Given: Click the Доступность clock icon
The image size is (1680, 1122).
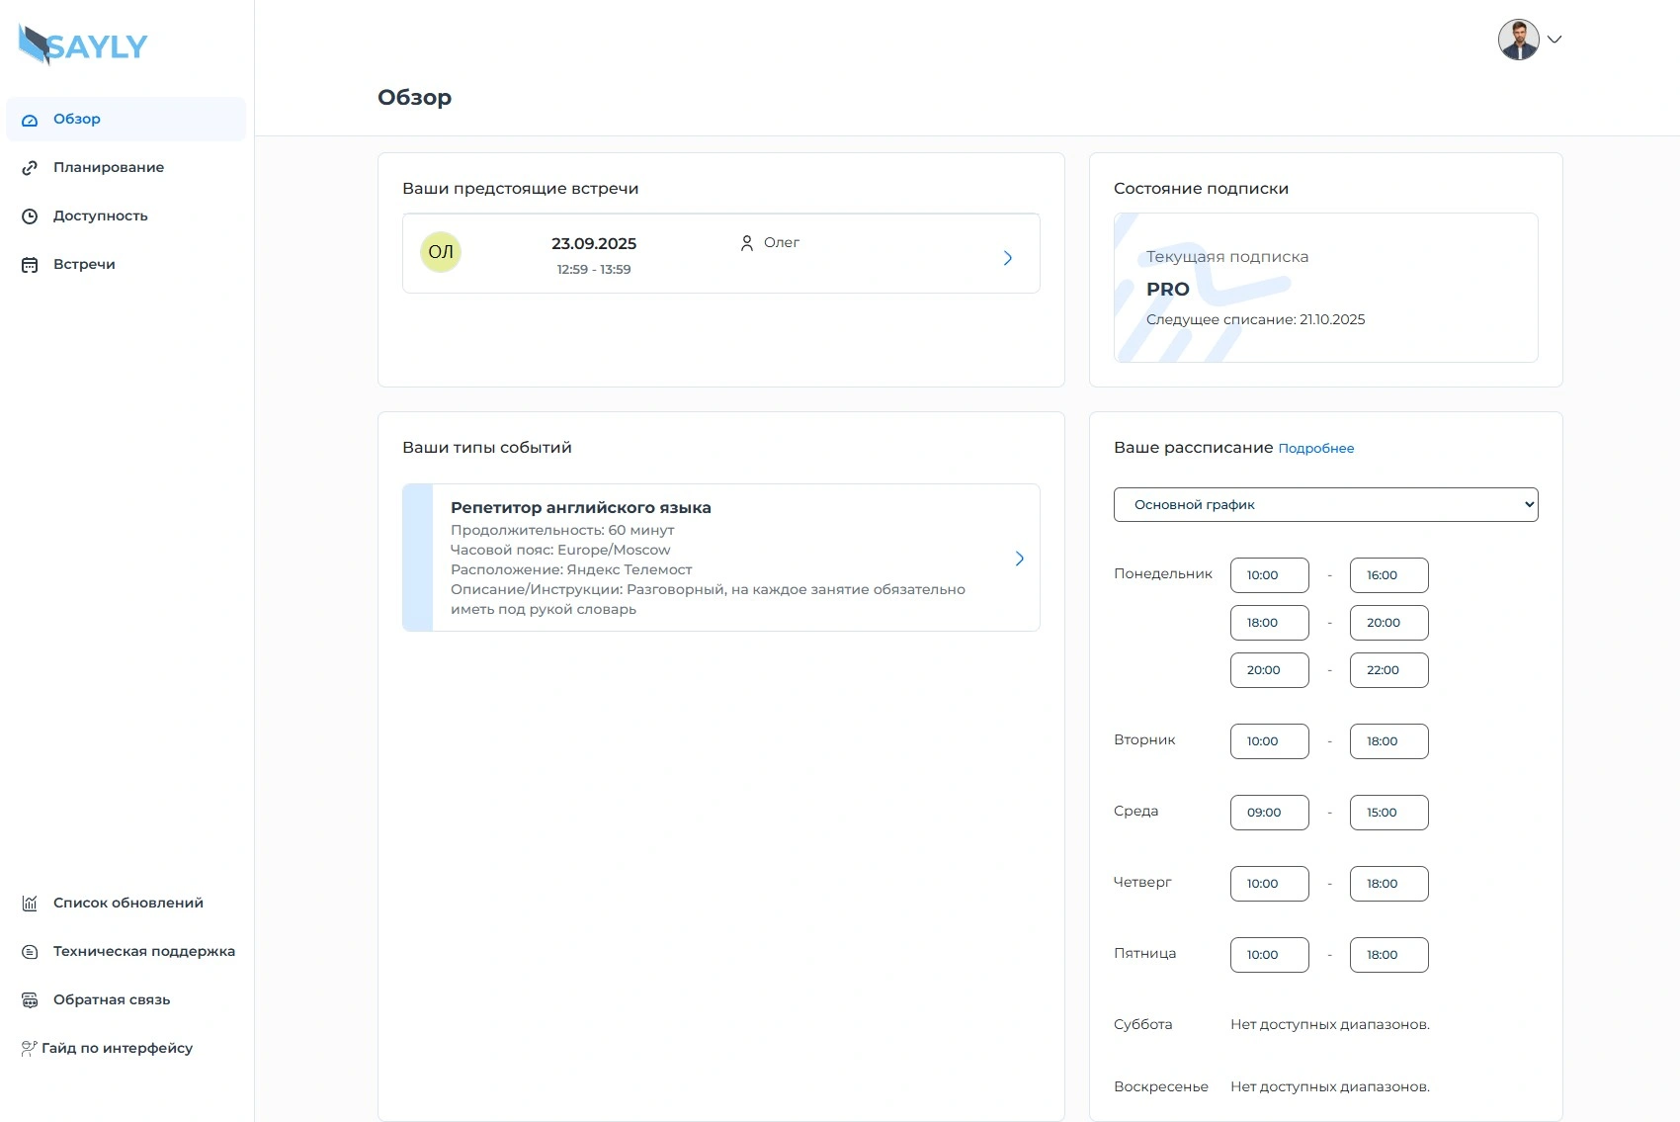Looking at the screenshot, I should point(30,216).
